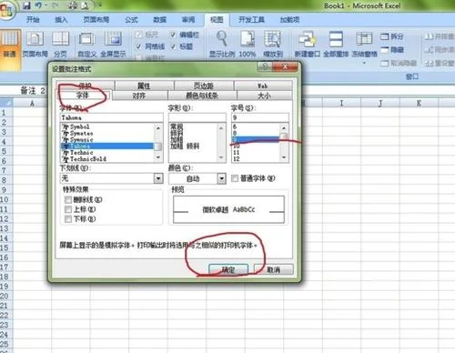
Task: Click 取消隐藏 unhide window icon
Action: click(399, 63)
